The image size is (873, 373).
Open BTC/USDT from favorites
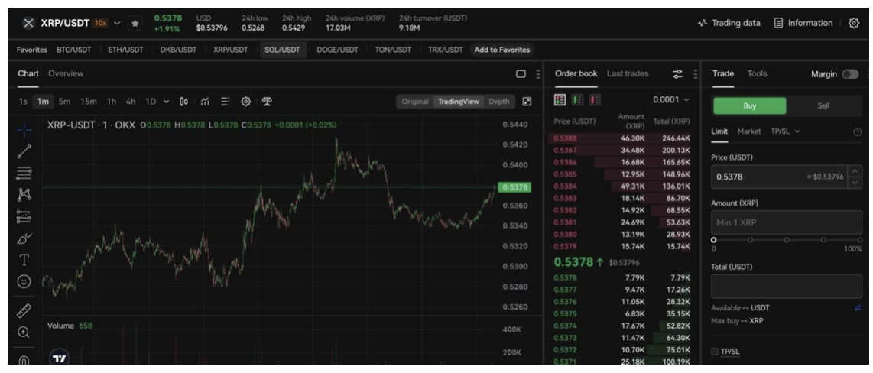(74, 50)
